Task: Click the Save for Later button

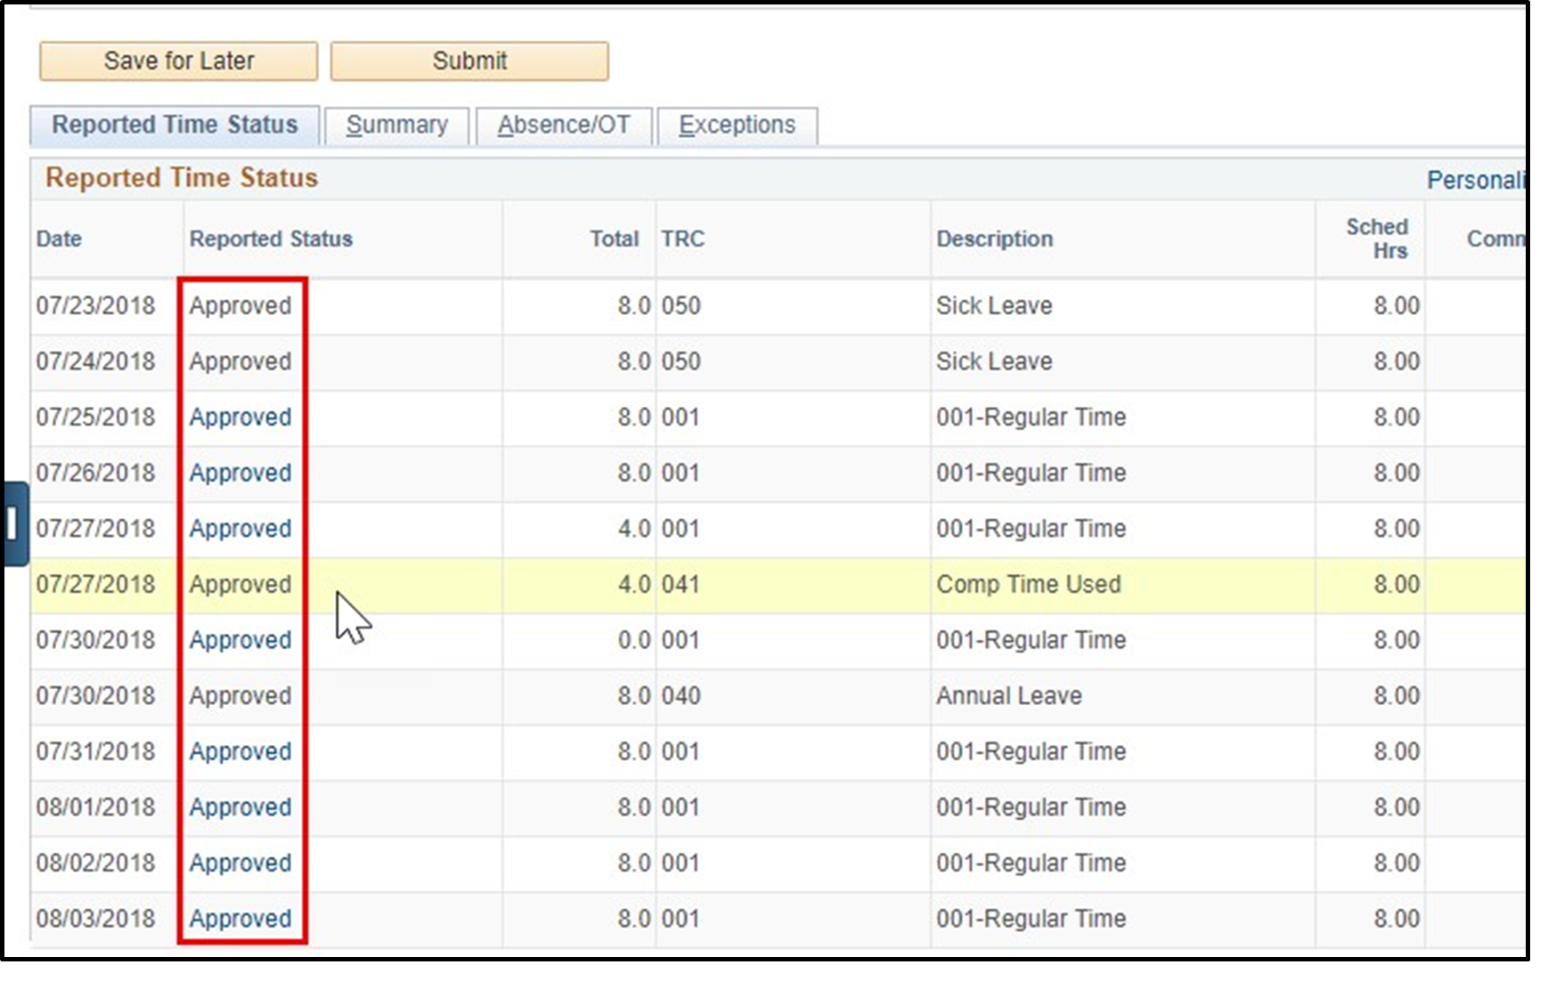Action: [x=177, y=61]
